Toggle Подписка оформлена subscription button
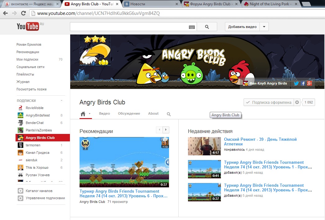The image size is (325, 220). pyautogui.click(x=269, y=102)
